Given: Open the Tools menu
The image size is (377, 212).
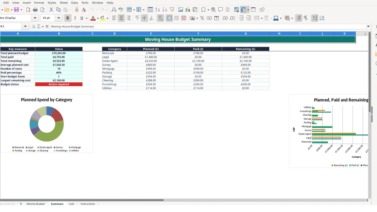Looking at the screenshot, I should [x=85, y=3].
